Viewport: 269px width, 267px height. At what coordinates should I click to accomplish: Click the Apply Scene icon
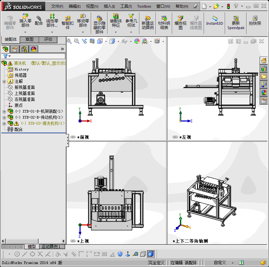point(145,41)
